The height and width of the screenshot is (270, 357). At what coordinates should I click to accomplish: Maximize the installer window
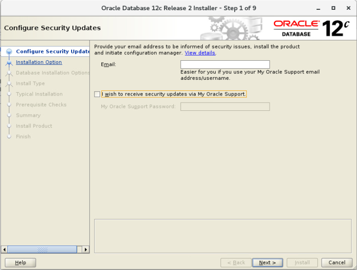pos(333,8)
